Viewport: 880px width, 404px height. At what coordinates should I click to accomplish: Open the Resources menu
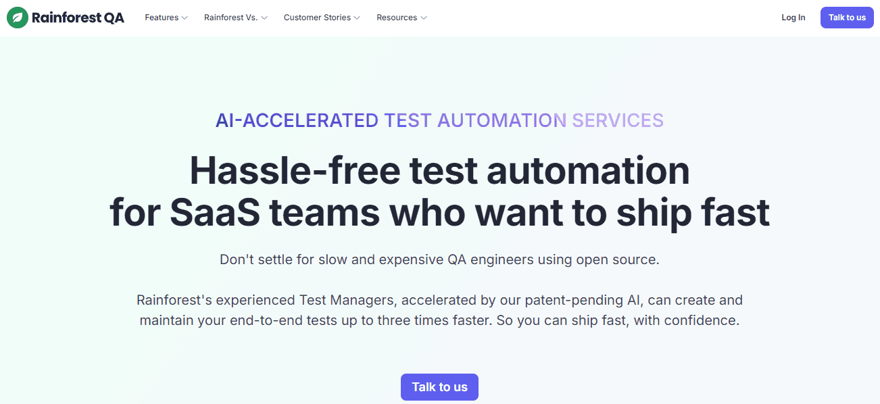[x=397, y=18]
